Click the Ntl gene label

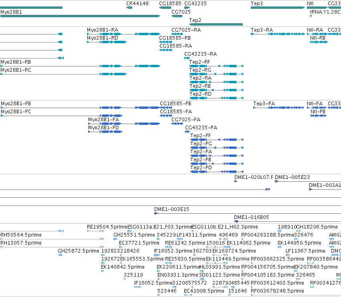310,4
